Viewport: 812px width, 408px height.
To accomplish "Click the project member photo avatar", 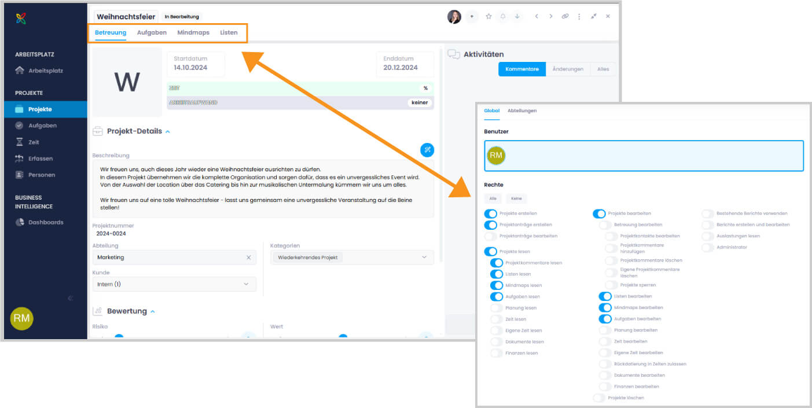I will coord(454,17).
